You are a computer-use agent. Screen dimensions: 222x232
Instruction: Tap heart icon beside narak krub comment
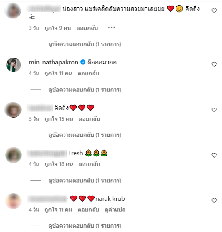click(214, 201)
